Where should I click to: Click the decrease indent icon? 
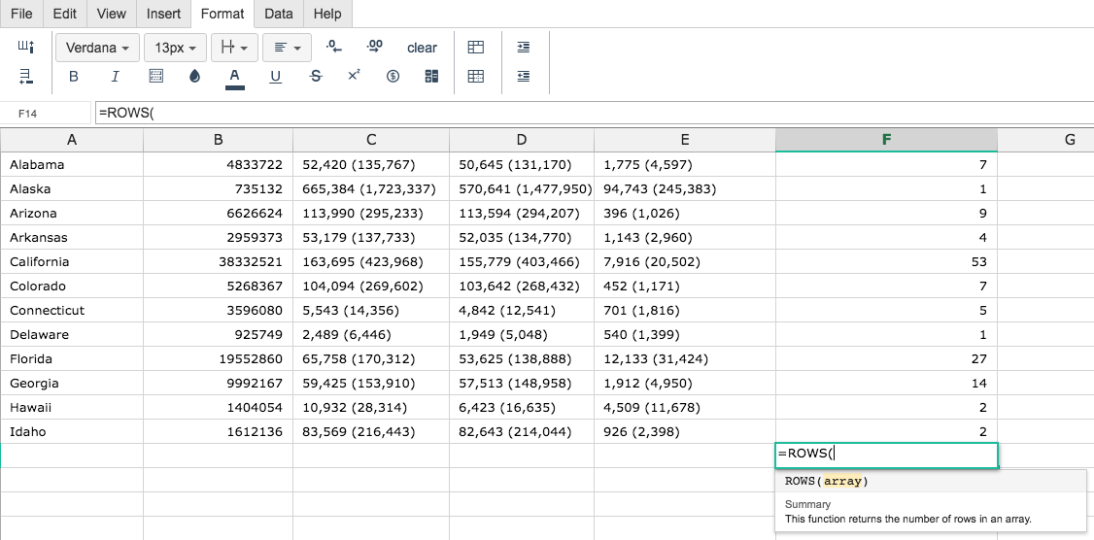(x=524, y=77)
